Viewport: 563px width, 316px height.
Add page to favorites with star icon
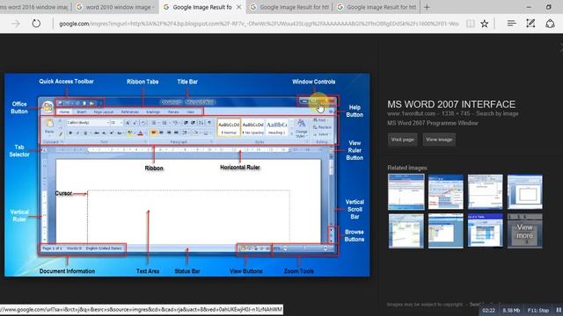485,24
